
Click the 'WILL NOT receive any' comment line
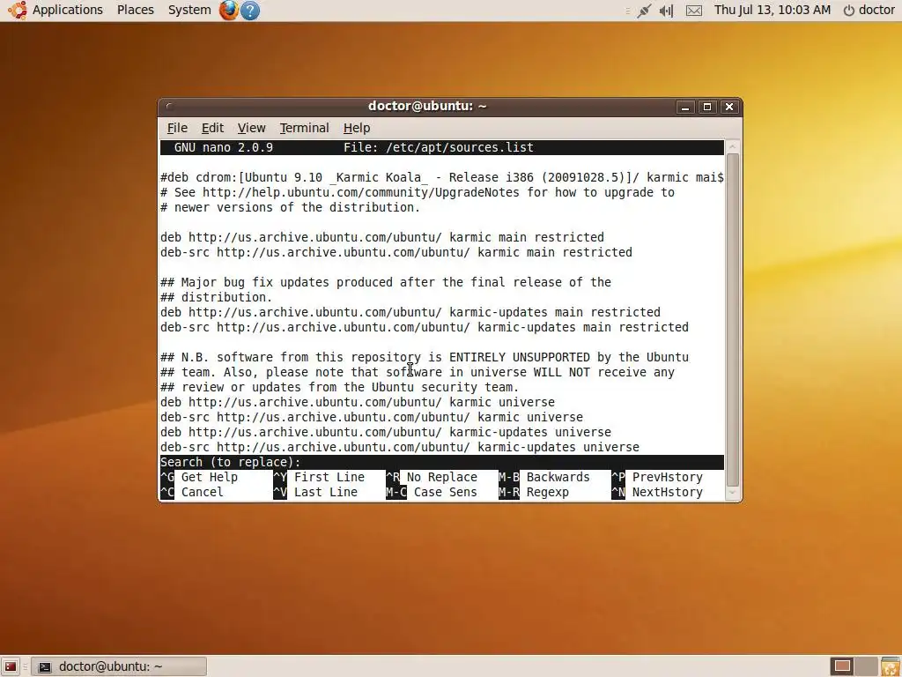coord(417,372)
